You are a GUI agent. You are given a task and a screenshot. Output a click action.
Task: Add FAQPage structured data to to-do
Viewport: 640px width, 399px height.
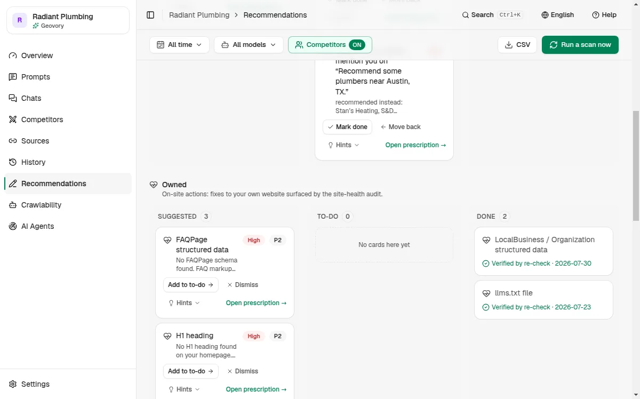pyautogui.click(x=191, y=285)
